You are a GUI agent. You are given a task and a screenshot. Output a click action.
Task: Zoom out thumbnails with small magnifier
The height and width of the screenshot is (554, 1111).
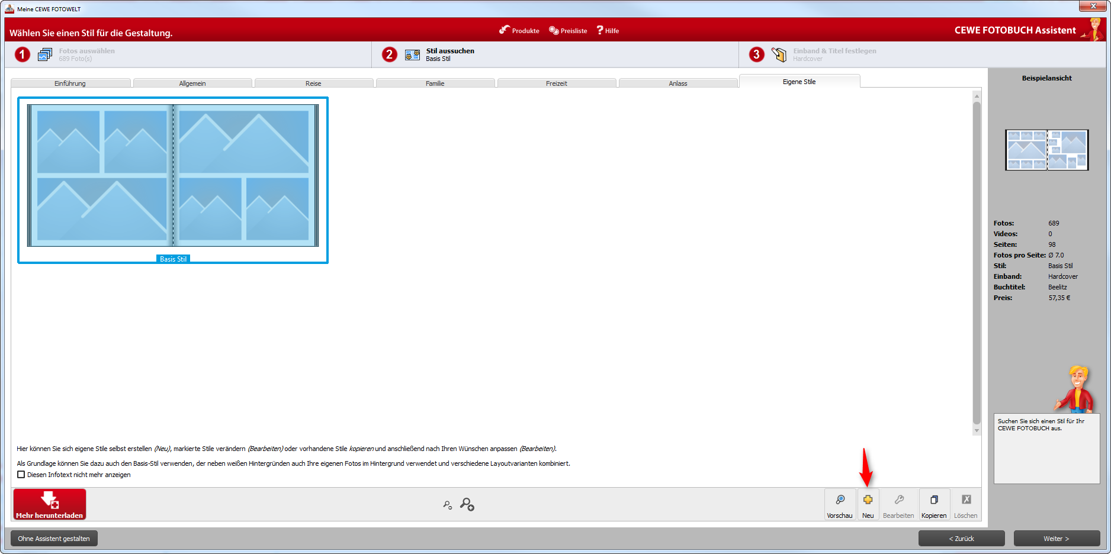[448, 505]
